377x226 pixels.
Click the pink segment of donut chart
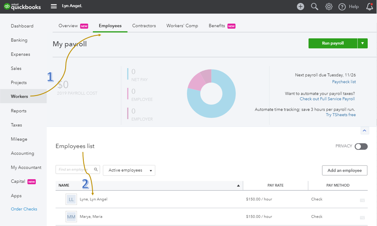pos(196,81)
